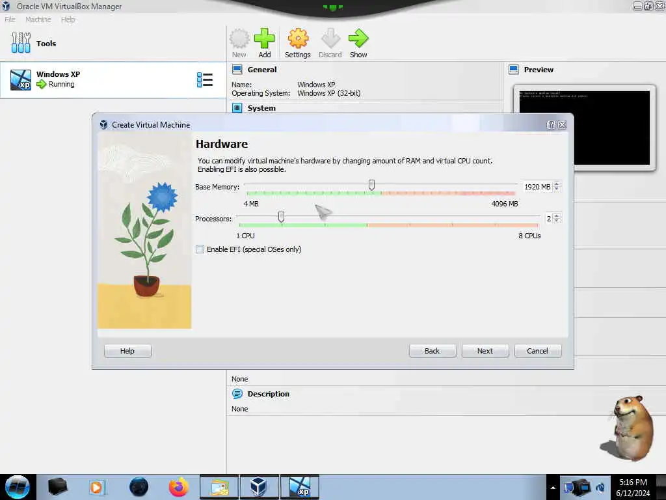This screenshot has height=500, width=666.
Task: Open Firefox from the taskbar
Action: [178, 487]
